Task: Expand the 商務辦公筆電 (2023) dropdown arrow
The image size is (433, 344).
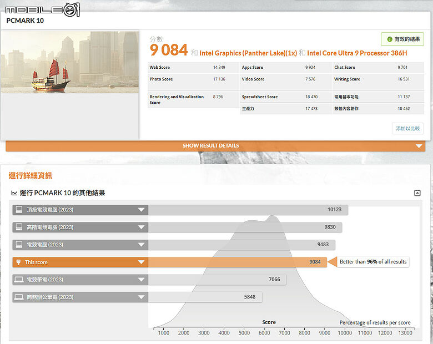Action: (141, 297)
